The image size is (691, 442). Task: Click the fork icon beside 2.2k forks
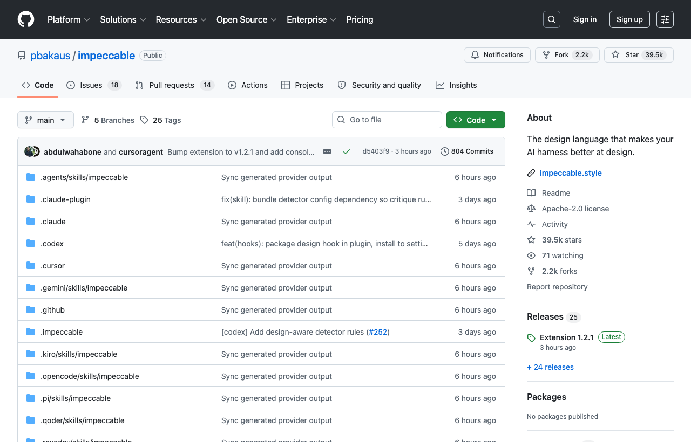(531, 271)
